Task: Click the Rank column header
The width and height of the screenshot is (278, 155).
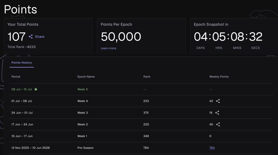Action: click(147, 76)
